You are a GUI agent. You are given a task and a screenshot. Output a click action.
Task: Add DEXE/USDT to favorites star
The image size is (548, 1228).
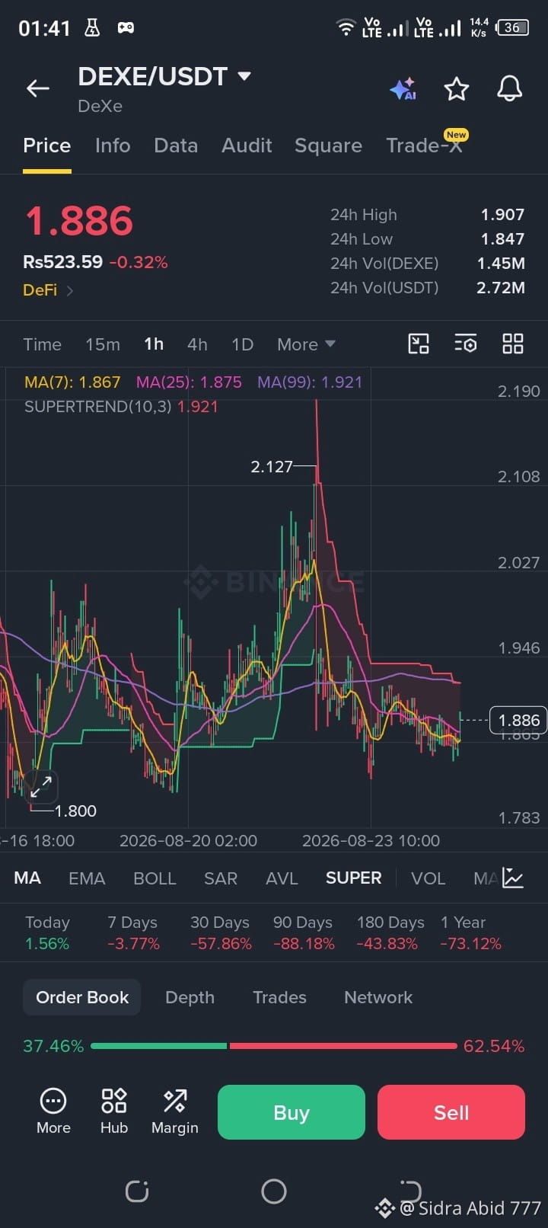click(457, 89)
